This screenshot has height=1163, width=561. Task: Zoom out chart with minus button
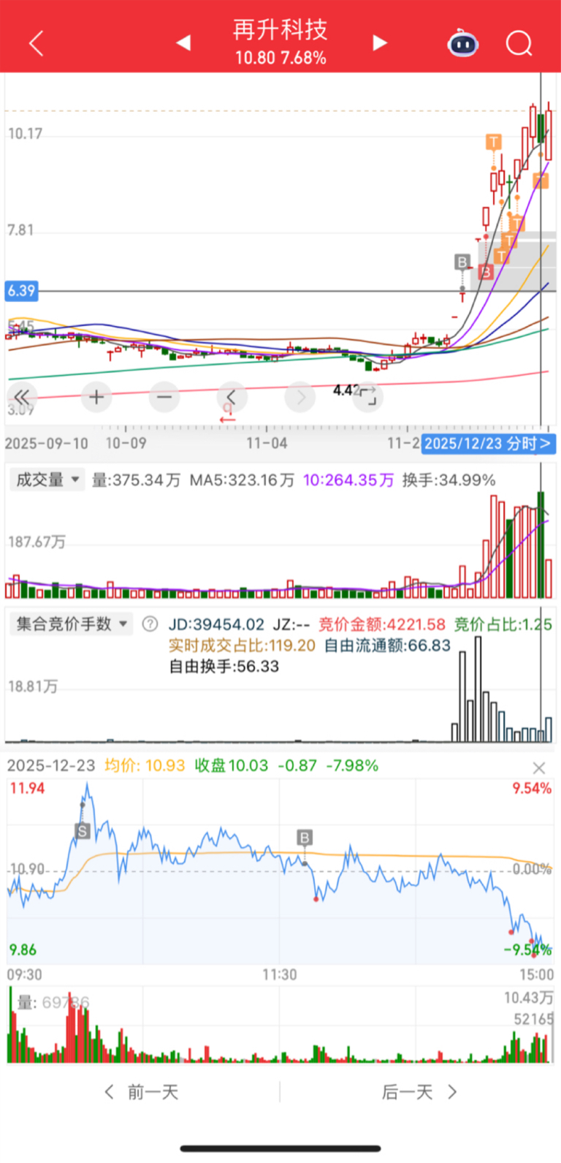(x=164, y=398)
